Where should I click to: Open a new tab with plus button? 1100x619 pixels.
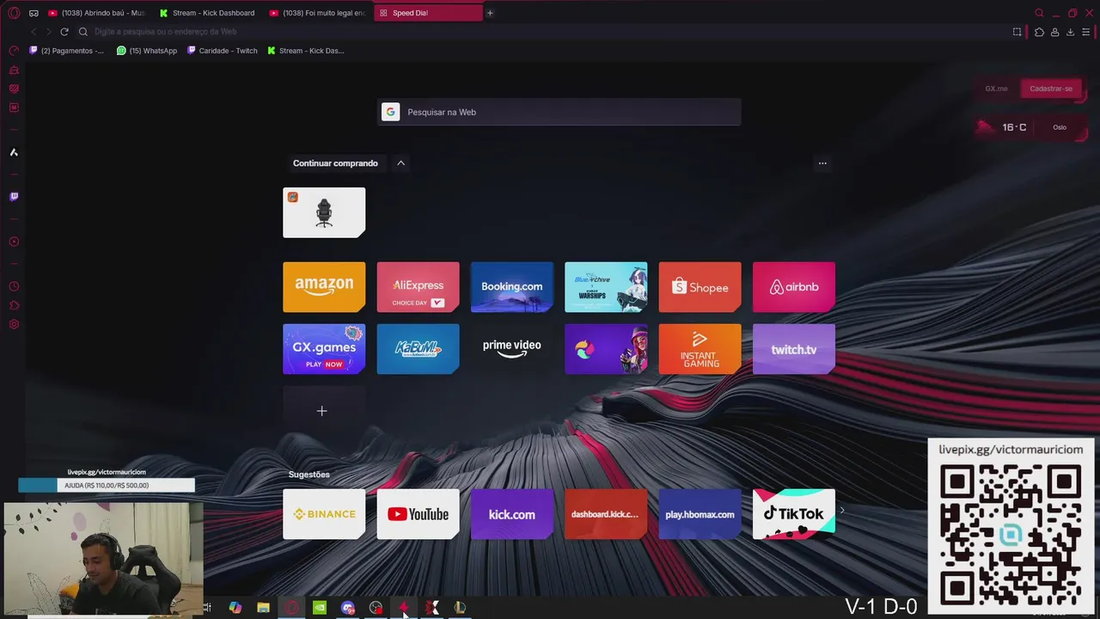[491, 13]
